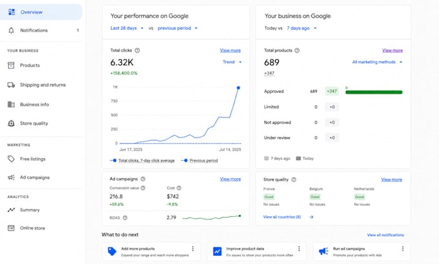Click the Notifications bell icon

pyautogui.click(x=11, y=30)
